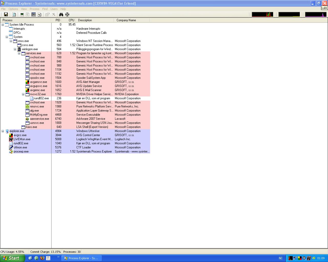Select the csrss.exe process row
Screen dimensions: 328x262
(x=75, y=45)
